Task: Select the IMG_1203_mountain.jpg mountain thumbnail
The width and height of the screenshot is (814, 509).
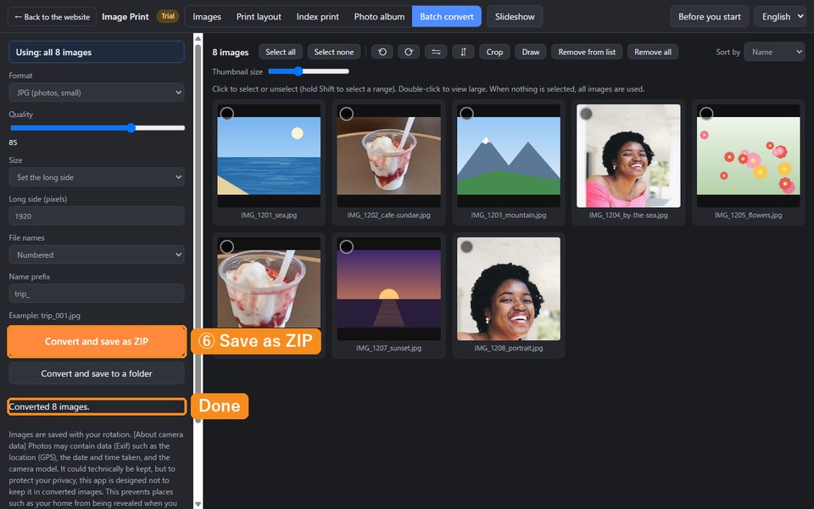Action: 508,156
